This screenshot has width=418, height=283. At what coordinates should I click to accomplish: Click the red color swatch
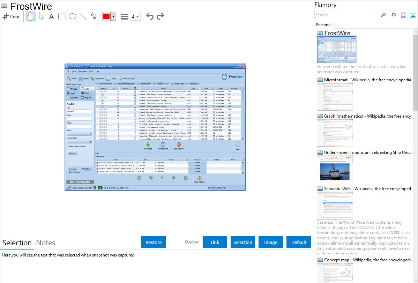(106, 16)
